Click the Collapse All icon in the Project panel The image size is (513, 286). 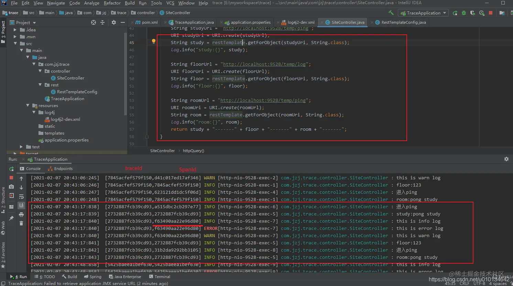point(102,22)
